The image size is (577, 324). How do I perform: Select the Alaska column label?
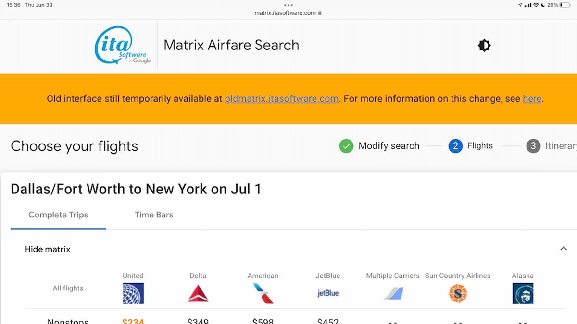click(x=523, y=276)
